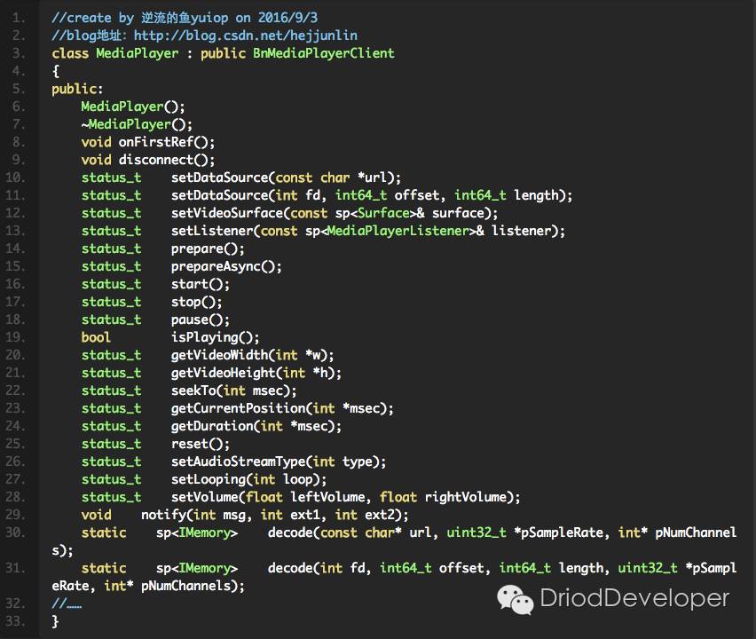Click 'setListener' method name
Viewport: 756px width, 639px height.
212,231
